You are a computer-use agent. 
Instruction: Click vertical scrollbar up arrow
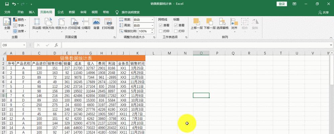(x=332, y=53)
